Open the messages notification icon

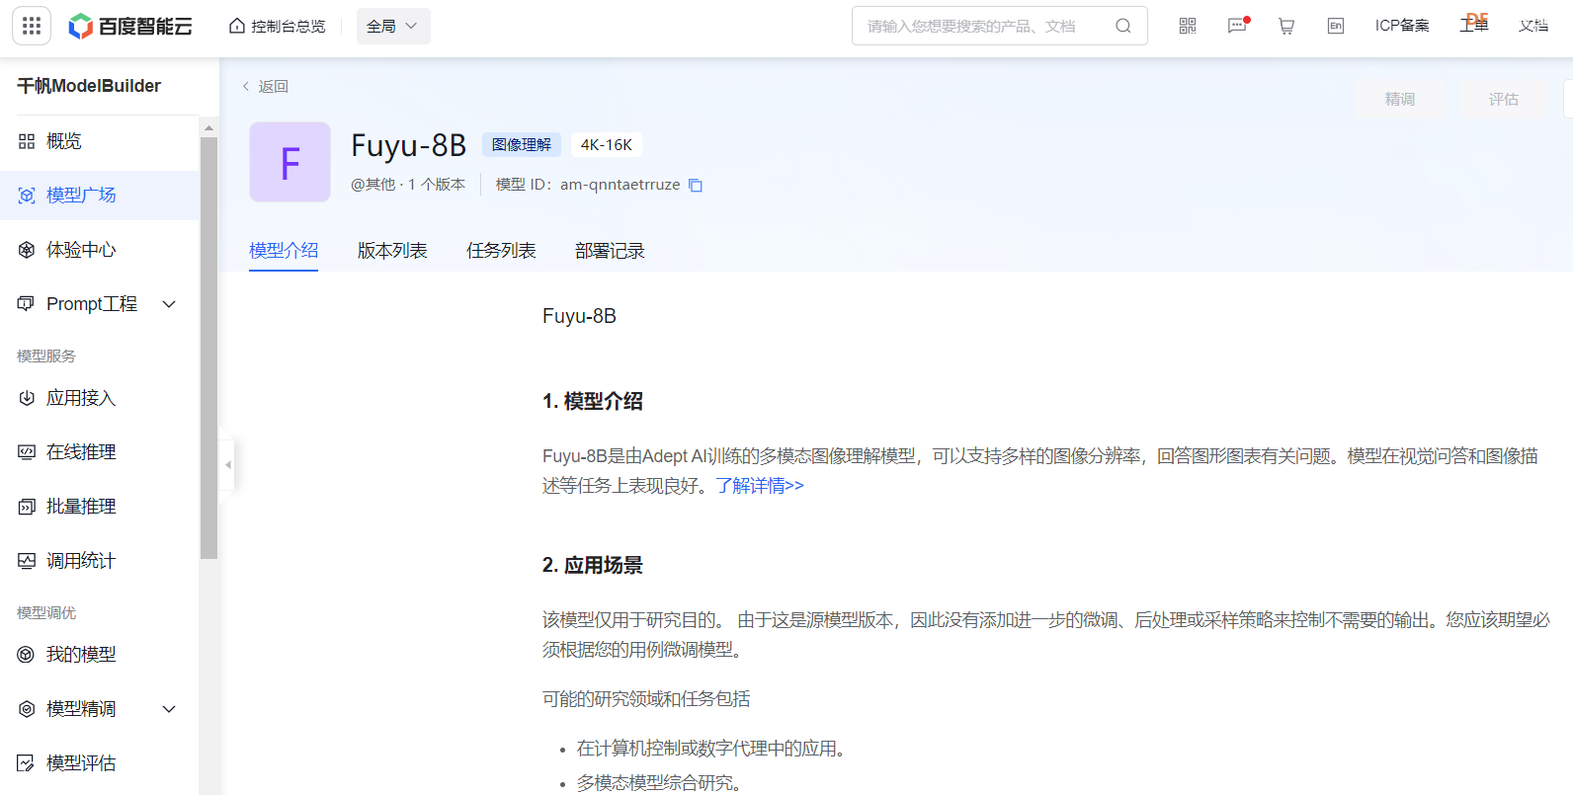click(1237, 26)
